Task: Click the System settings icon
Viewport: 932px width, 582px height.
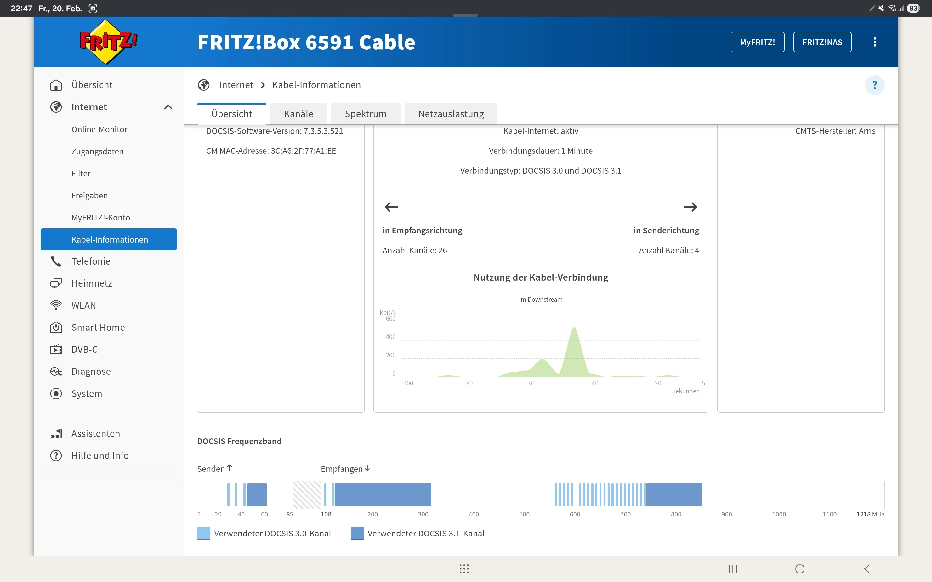Action: click(x=56, y=393)
